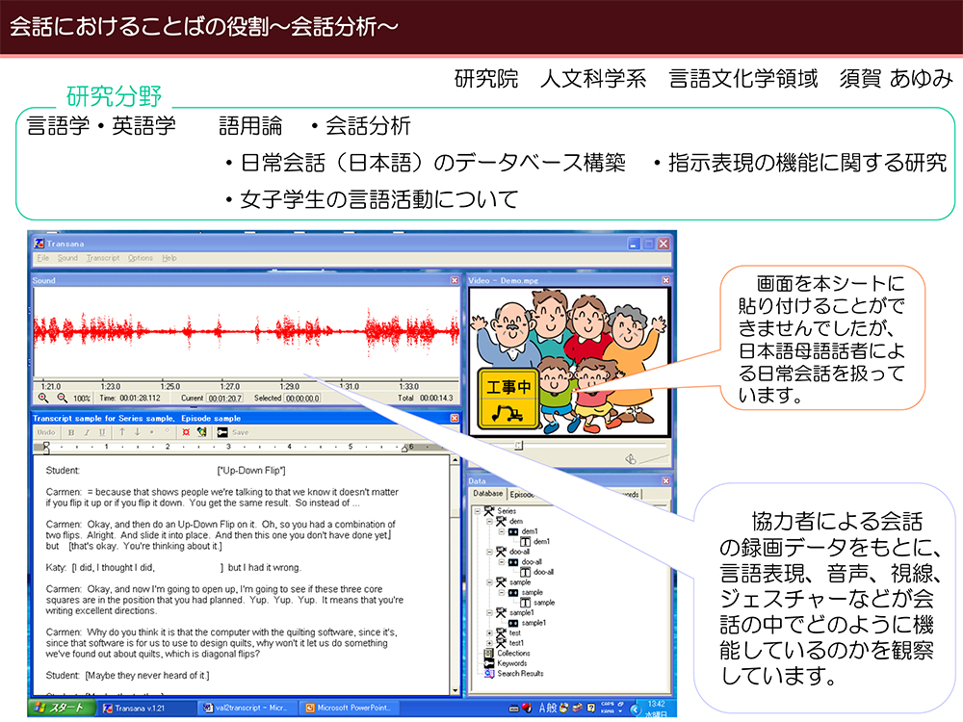This screenshot has height=722, width=963.
Task: Toggle bold formatting in the transcript
Action: click(x=71, y=432)
